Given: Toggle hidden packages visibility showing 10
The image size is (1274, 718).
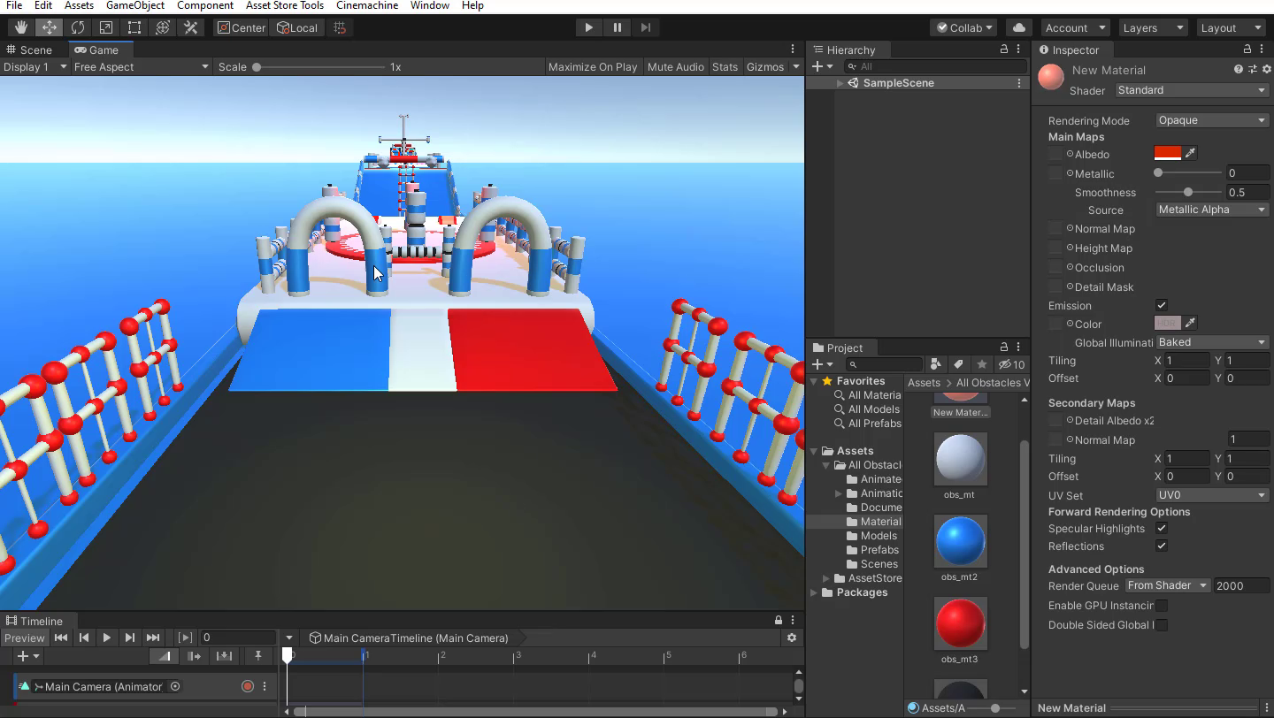Looking at the screenshot, I should point(1011,364).
